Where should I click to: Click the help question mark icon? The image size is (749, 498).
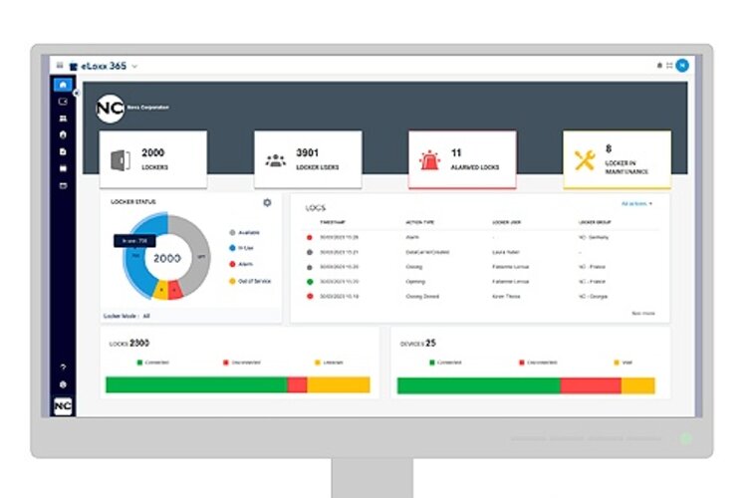click(63, 367)
